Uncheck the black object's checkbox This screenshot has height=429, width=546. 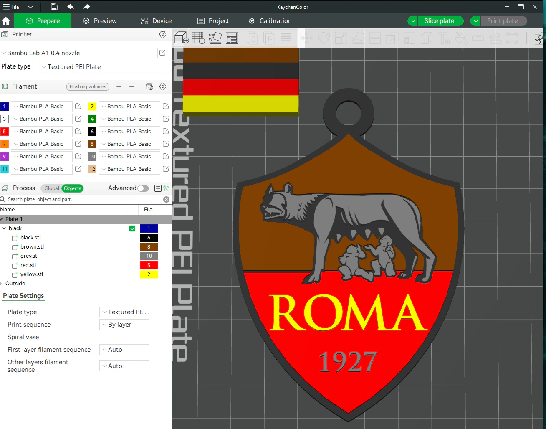[x=132, y=228]
